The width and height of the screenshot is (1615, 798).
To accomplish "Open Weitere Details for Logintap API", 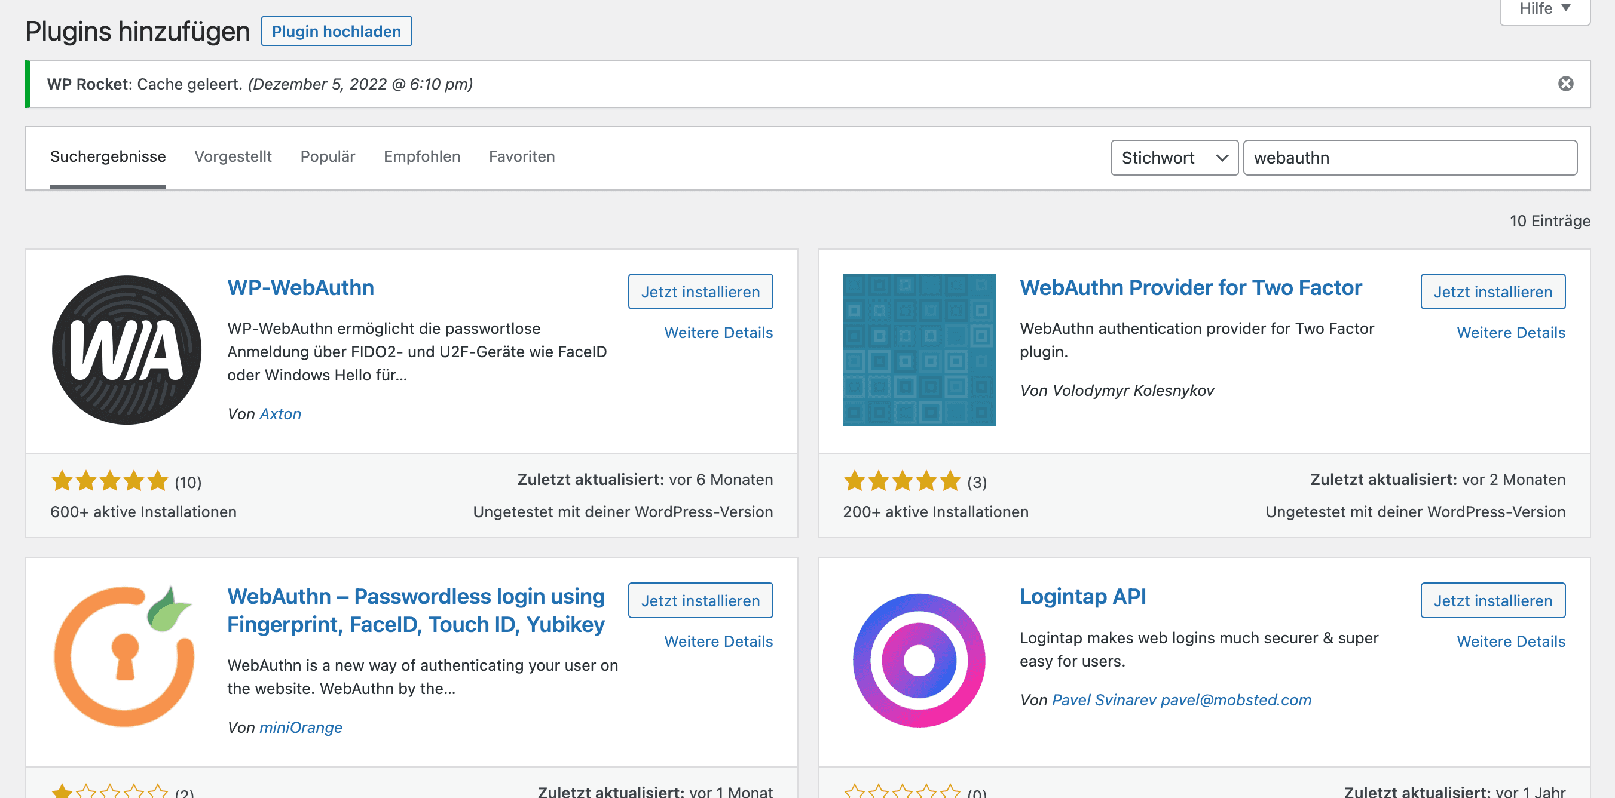I will [1511, 642].
